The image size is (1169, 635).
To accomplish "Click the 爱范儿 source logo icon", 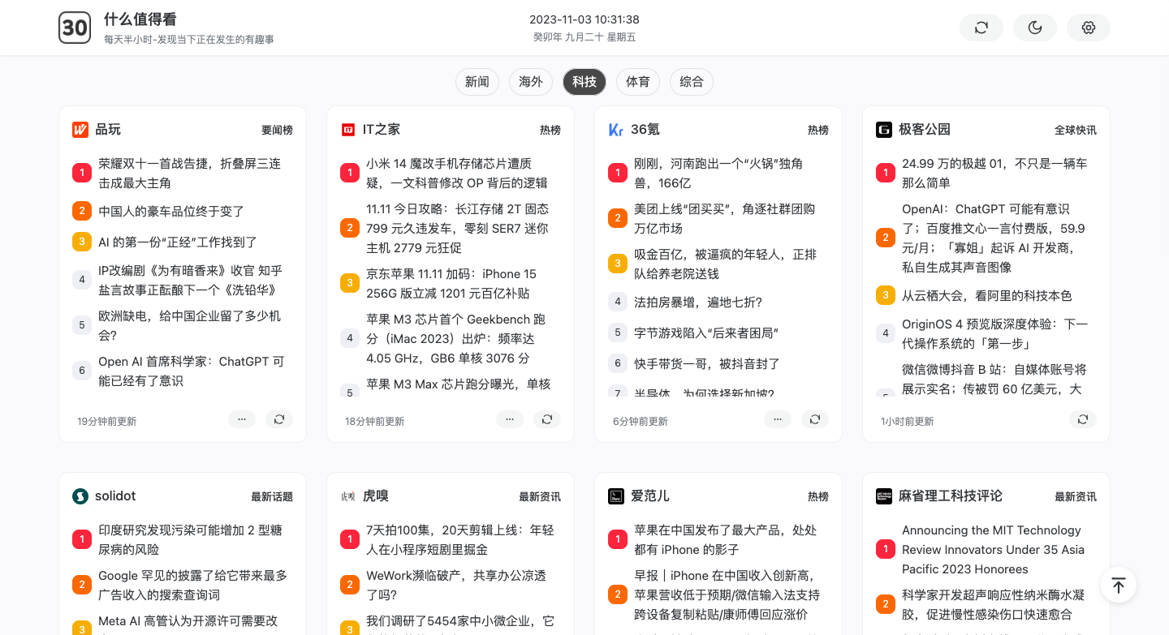I will pyautogui.click(x=616, y=496).
